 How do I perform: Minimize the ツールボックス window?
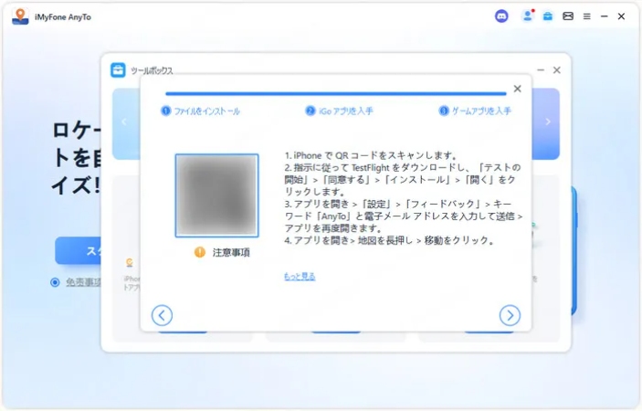pyautogui.click(x=541, y=70)
